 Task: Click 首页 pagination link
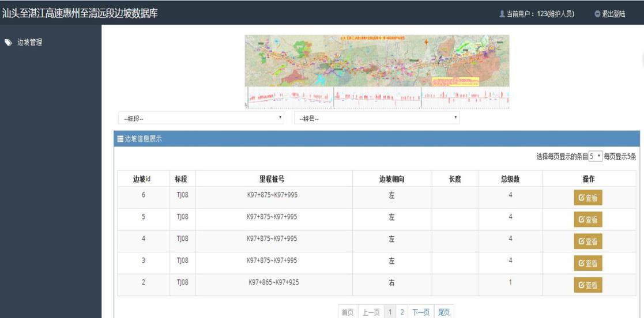pyautogui.click(x=348, y=312)
